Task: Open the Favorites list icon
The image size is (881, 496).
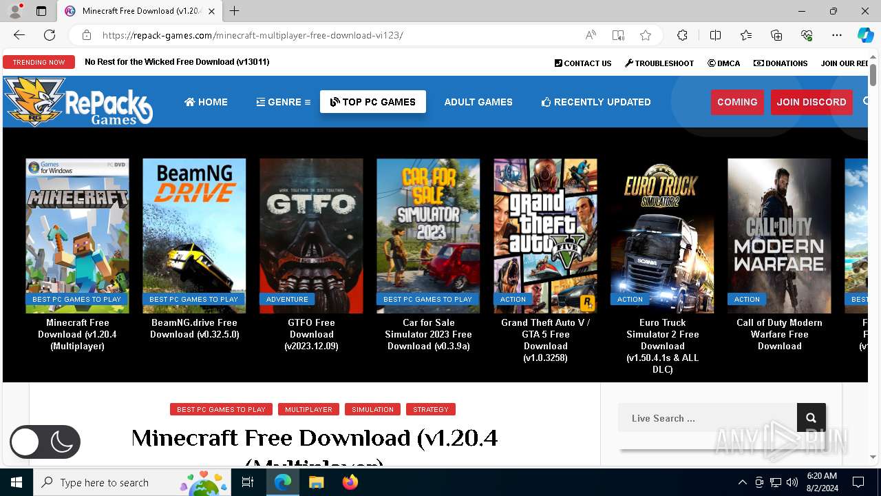Action: click(x=746, y=35)
